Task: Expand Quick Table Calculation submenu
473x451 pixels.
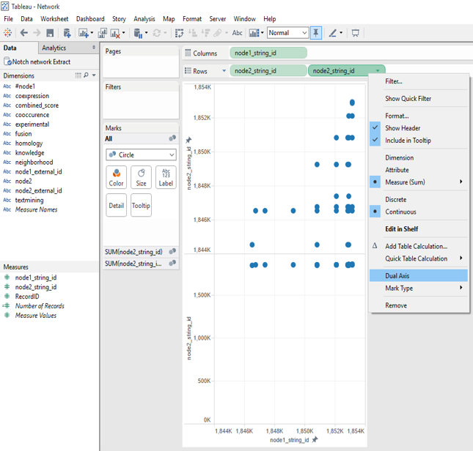Action: 417,258
